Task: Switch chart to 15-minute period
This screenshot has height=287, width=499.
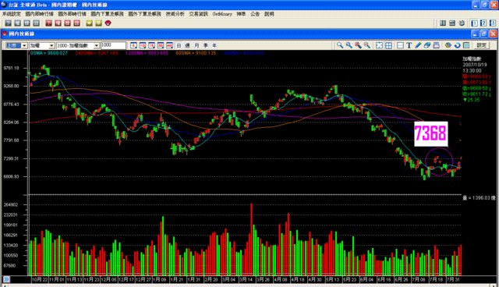Action: point(151,45)
